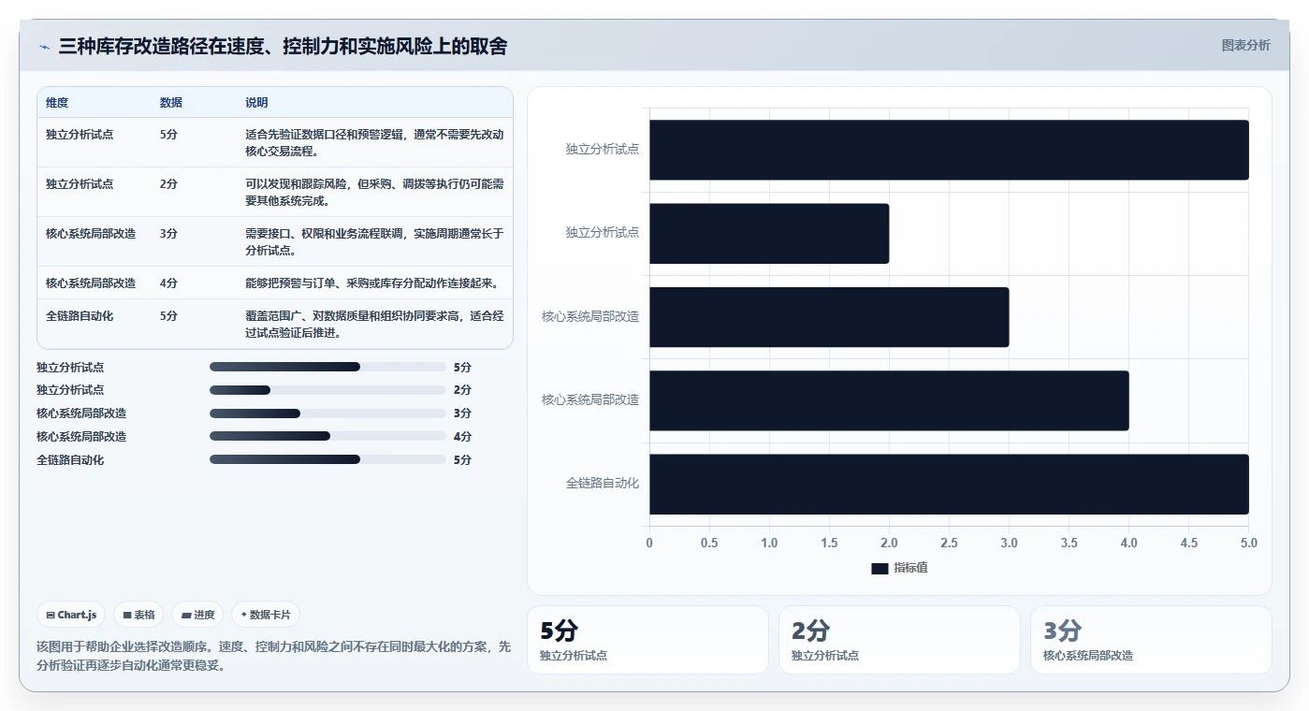Image resolution: width=1309 pixels, height=711 pixels.
Task: Open the data card showing 5分
Action: 647,640
